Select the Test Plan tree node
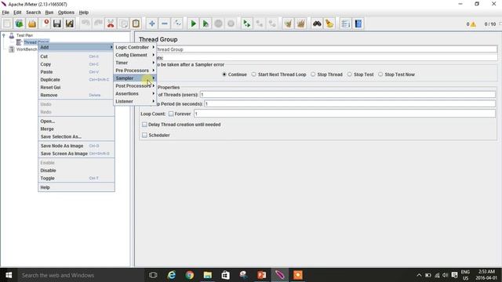Viewport: 502px width, 282px height. click(x=24, y=35)
